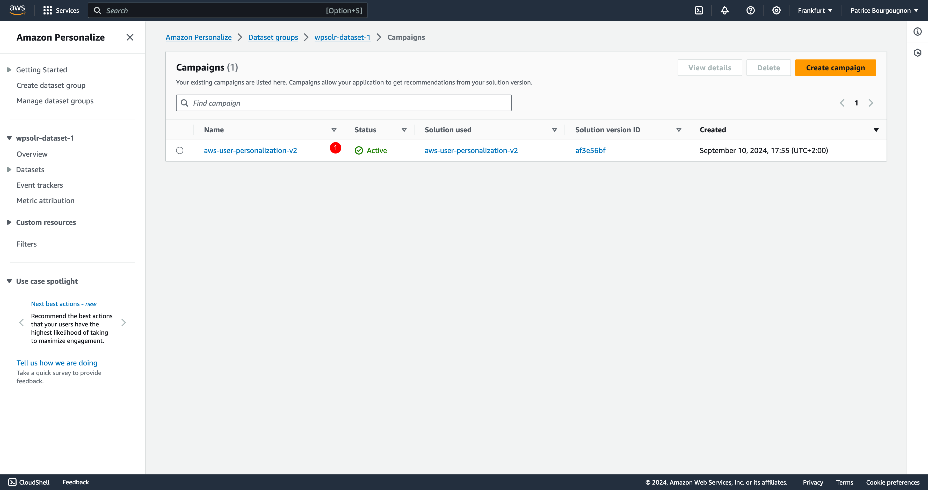Viewport: 928px width, 490px height.
Task: Focus the top AWS Search bar
Action: coord(227,10)
